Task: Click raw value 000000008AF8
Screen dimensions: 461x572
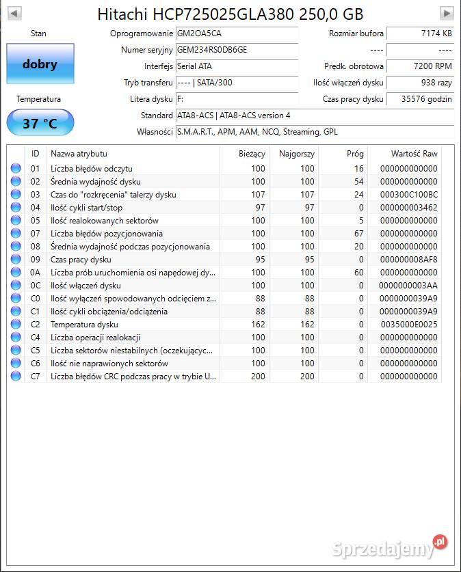Action: coord(409,260)
